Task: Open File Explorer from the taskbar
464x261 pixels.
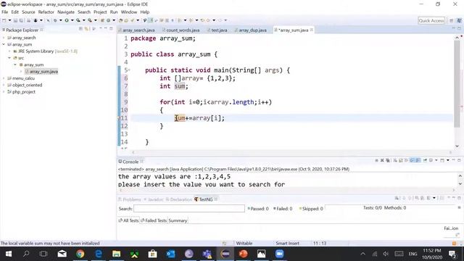Action: pos(116,254)
